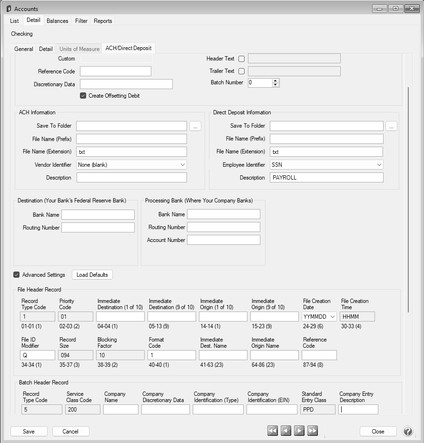
Task: Click the Immediate Origin (9 of 10) field
Action: pos(275,316)
